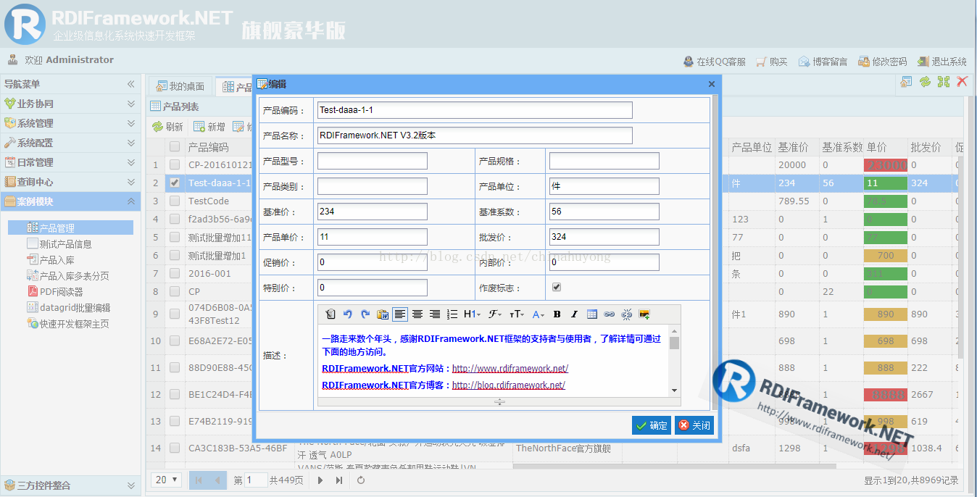Open the font family dropdown
This screenshot has width=977, height=497.
[495, 314]
